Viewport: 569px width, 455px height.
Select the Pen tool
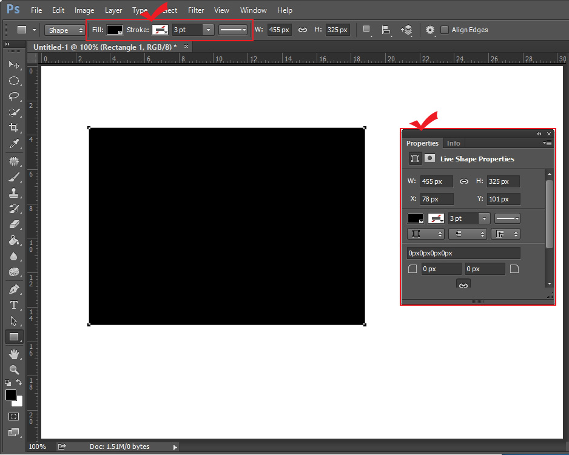[14, 289]
